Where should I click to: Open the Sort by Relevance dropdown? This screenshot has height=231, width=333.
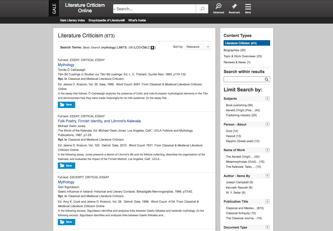pyautogui.click(x=198, y=47)
